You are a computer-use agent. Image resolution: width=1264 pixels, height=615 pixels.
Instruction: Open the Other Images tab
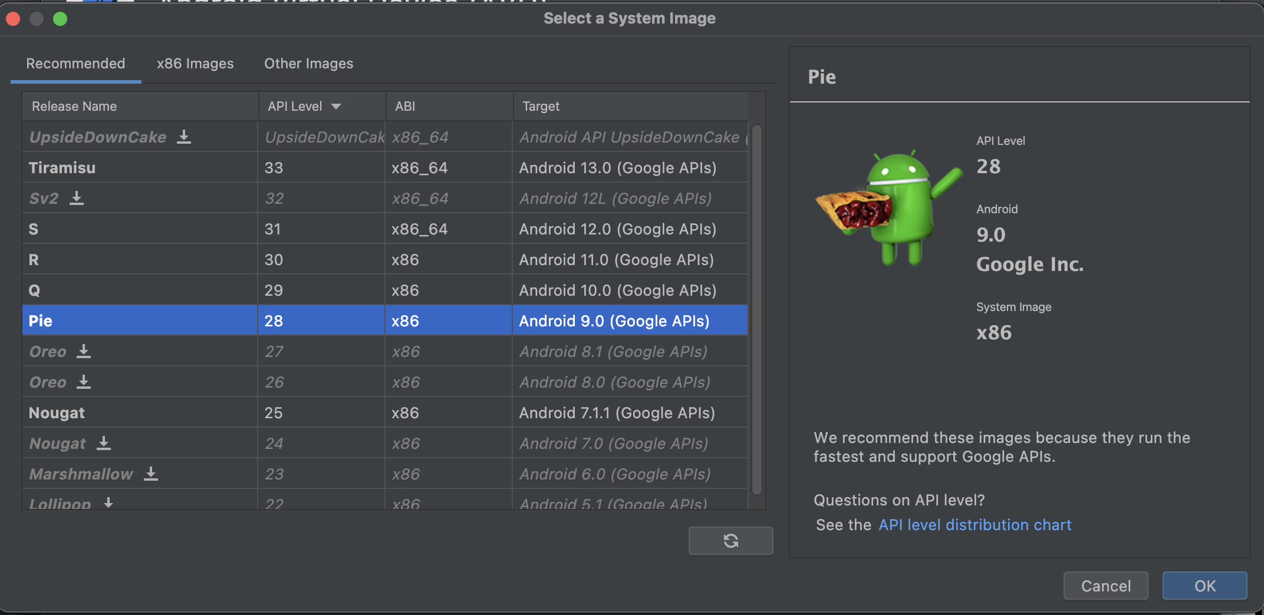[308, 64]
